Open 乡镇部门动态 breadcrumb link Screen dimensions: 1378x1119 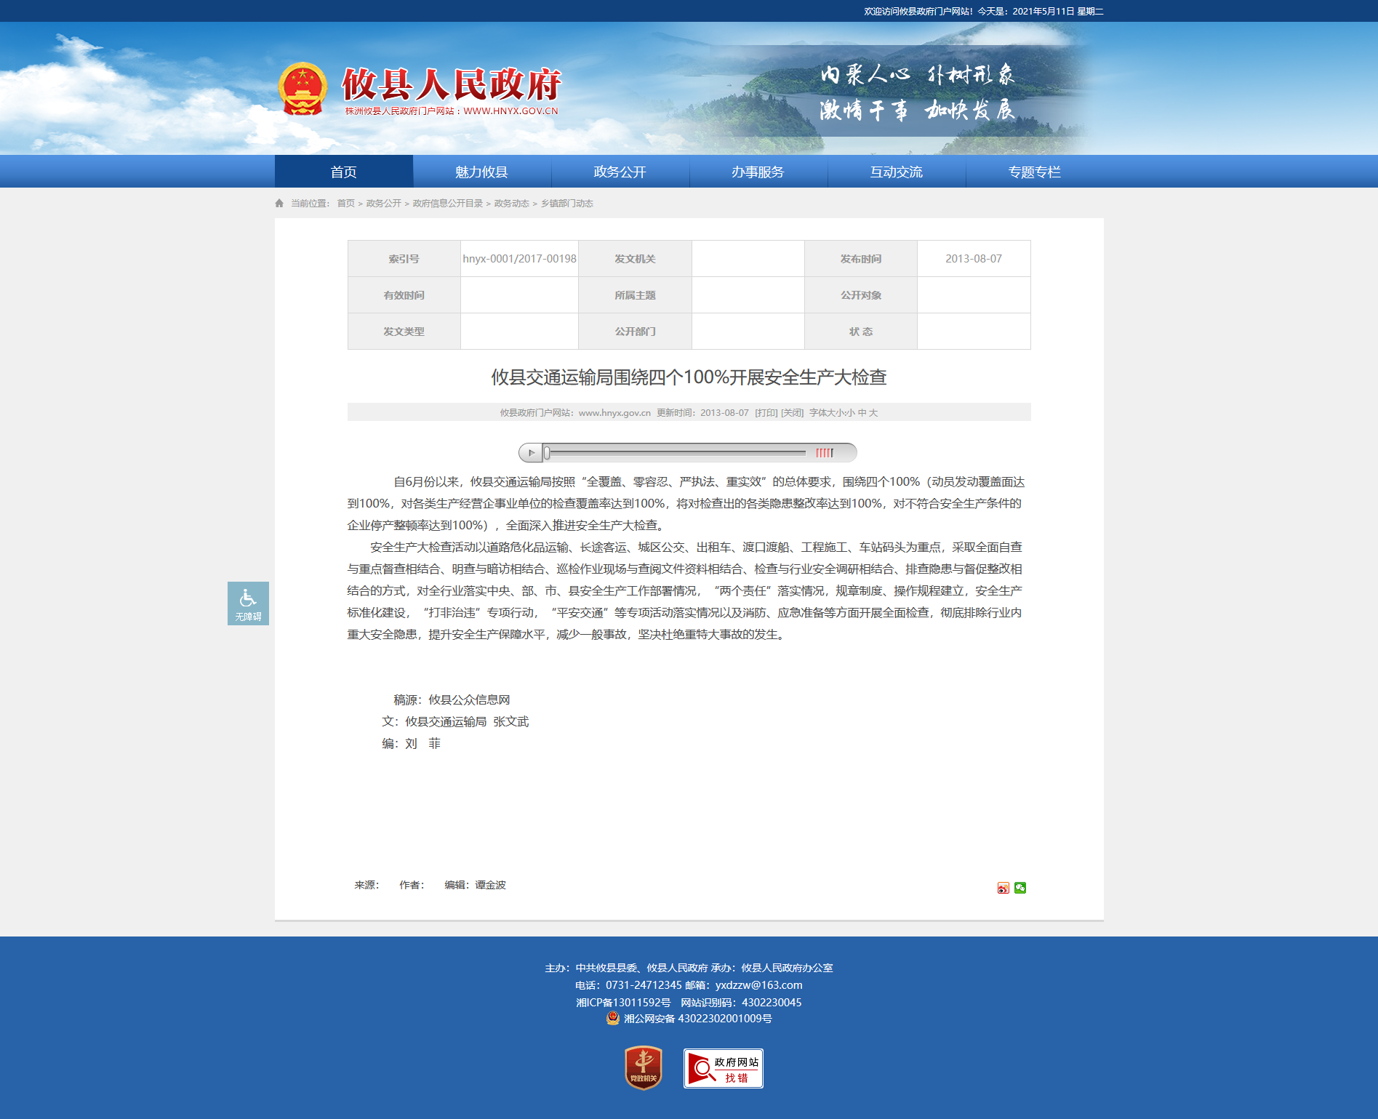[x=566, y=204]
